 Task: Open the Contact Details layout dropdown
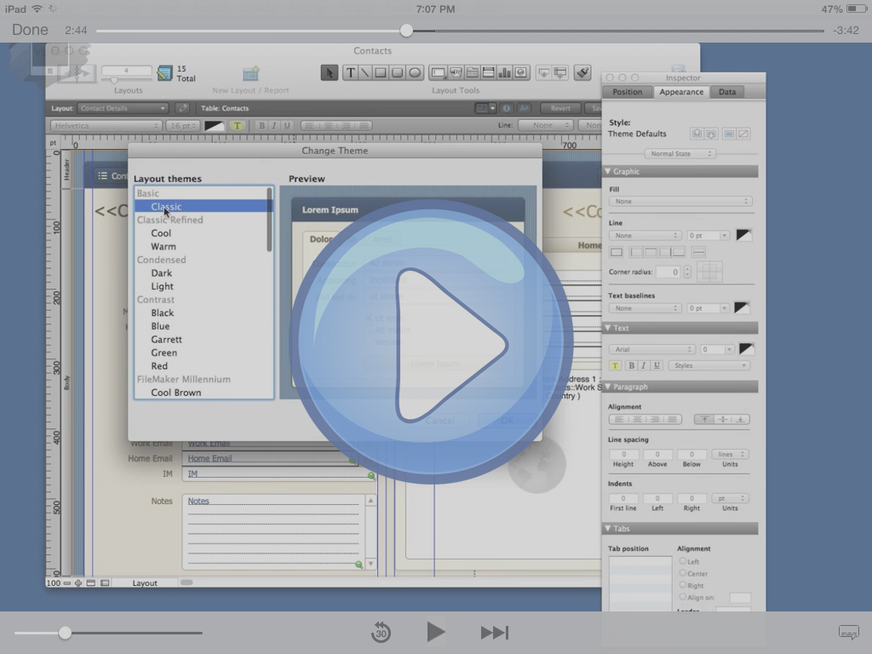[x=123, y=108]
